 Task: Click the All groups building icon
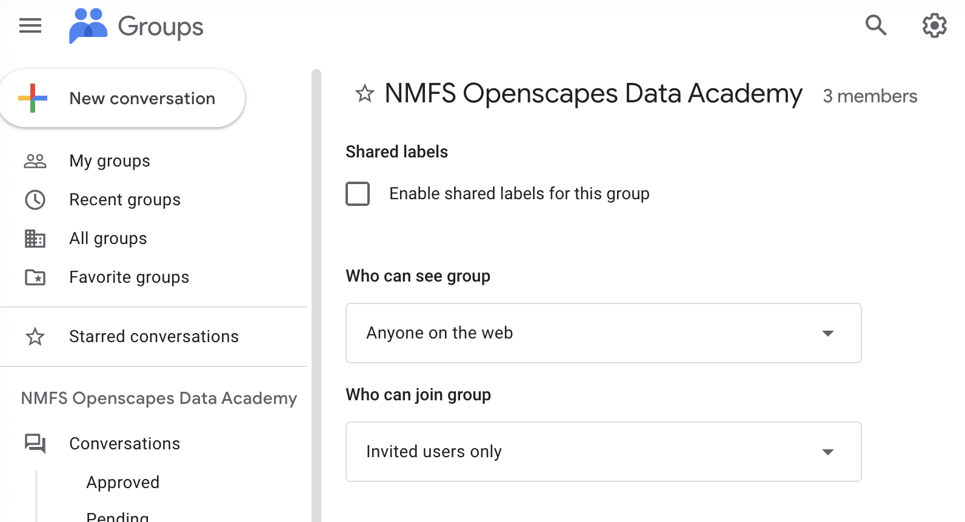(35, 239)
